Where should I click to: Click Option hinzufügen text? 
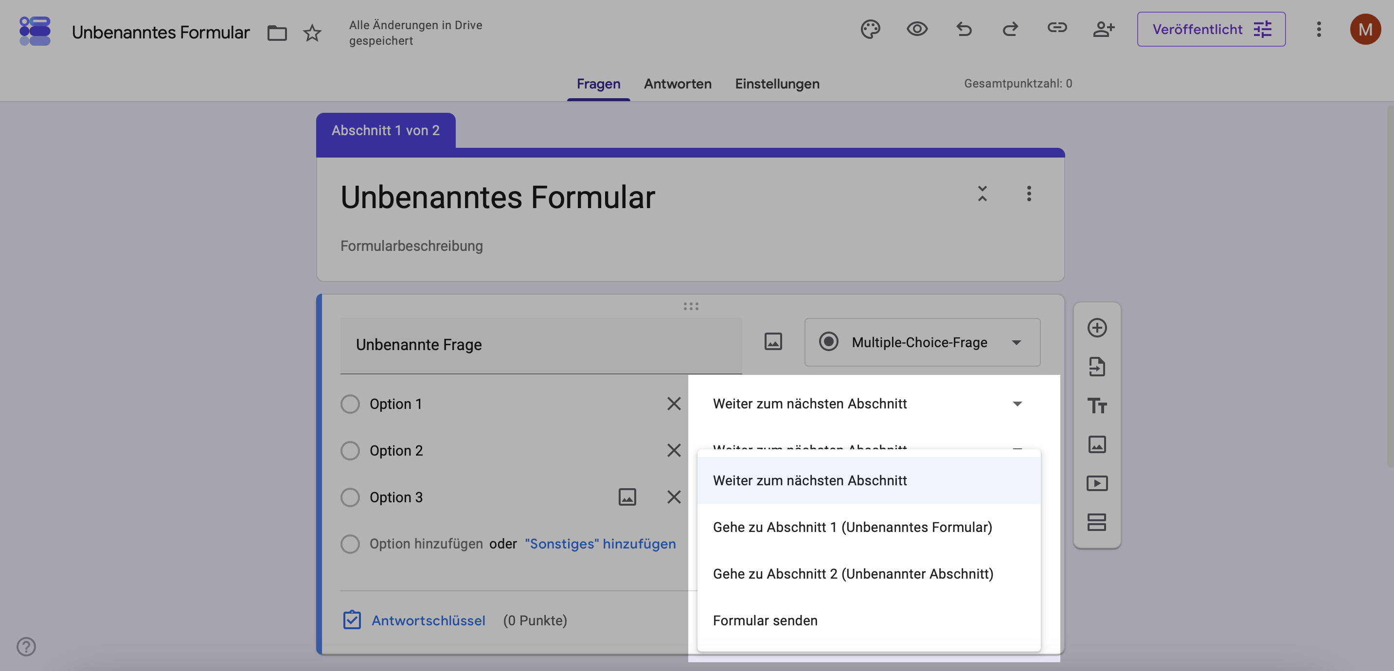426,544
